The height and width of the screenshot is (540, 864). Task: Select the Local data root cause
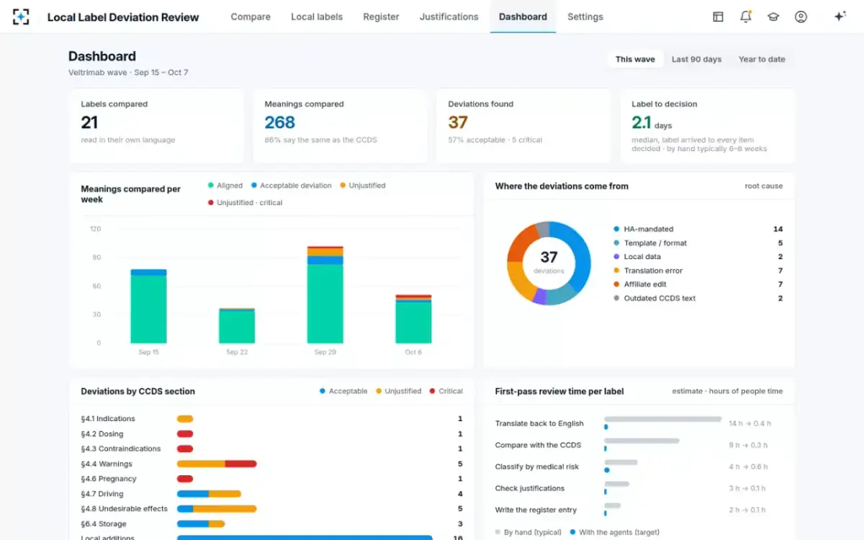pos(698,256)
